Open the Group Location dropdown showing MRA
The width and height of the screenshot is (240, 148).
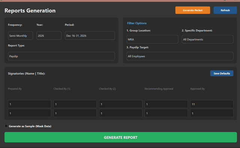tap(152, 39)
